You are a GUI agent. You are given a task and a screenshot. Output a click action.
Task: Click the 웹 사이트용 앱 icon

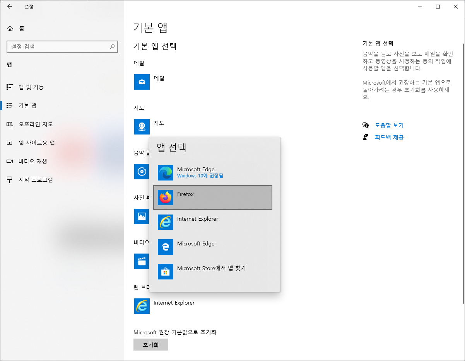[10, 143]
